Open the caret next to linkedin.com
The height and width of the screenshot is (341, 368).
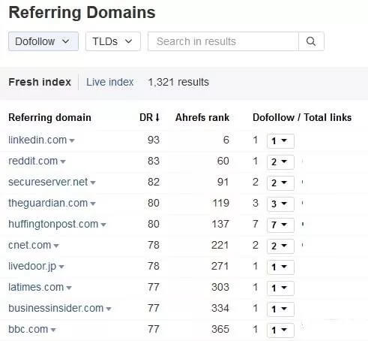pyautogui.click(x=72, y=140)
